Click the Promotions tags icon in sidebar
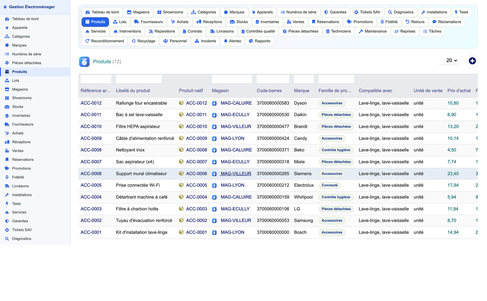This screenshot has height=301, width=487. (x=7, y=168)
